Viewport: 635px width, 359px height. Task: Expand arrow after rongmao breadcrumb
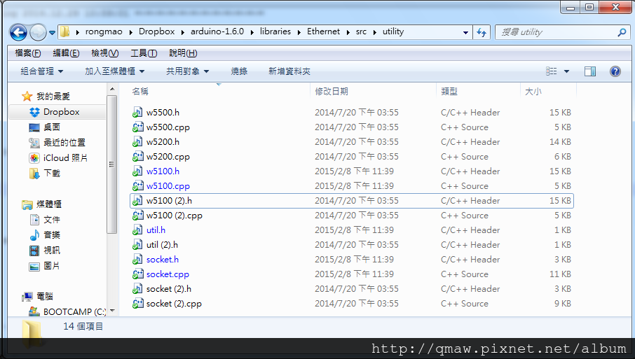click(x=130, y=32)
